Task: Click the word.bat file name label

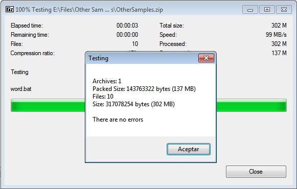Action: tap(21, 89)
